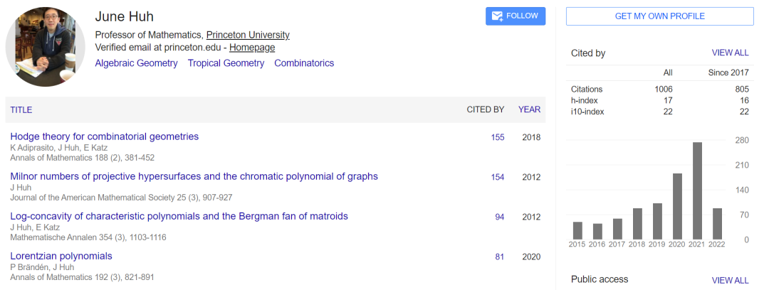769x290 pixels.
Task: Open Hodge theory for combinatorial geometries paper
Action: [104, 136]
